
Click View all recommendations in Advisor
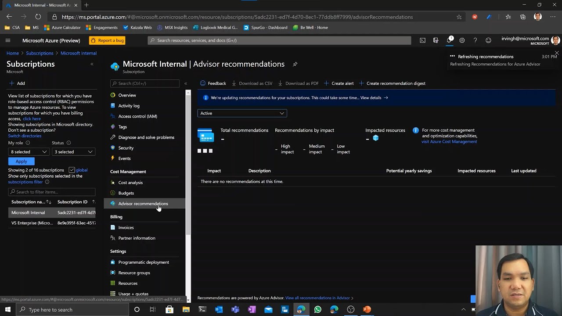(319, 298)
